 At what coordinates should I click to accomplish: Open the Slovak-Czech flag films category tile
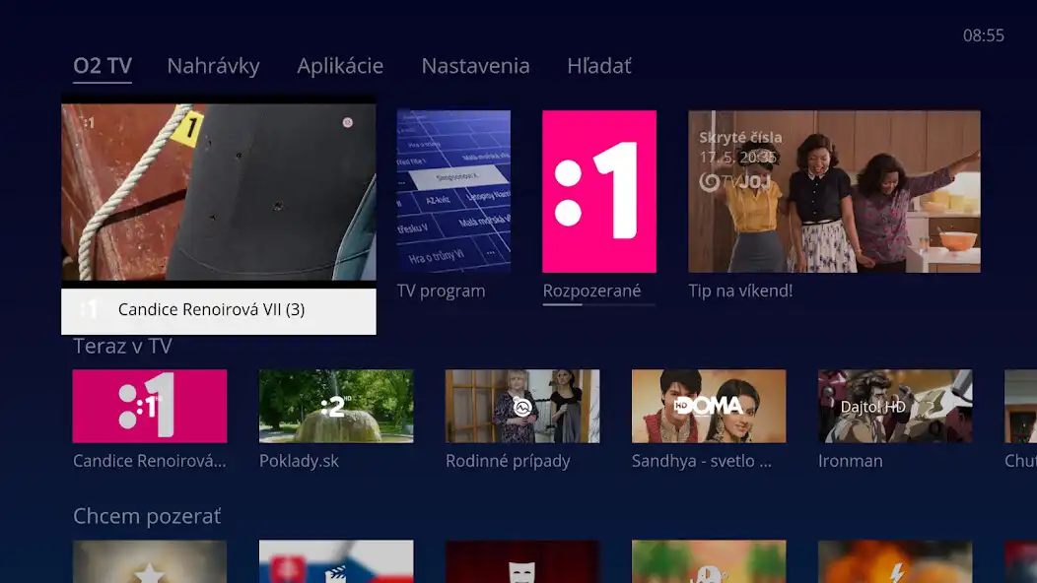[x=336, y=562]
